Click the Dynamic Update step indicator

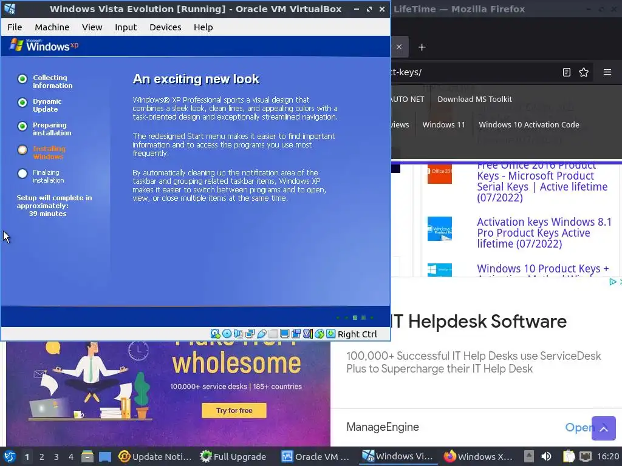point(22,103)
